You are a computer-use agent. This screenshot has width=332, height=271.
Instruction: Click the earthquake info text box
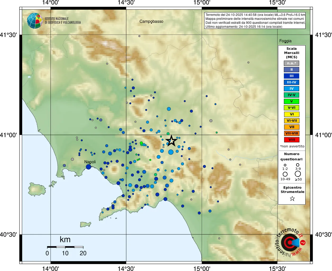click(255, 21)
